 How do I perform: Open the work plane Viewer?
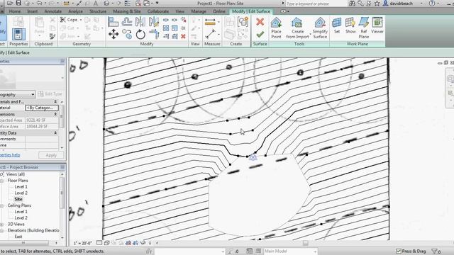coord(377,25)
